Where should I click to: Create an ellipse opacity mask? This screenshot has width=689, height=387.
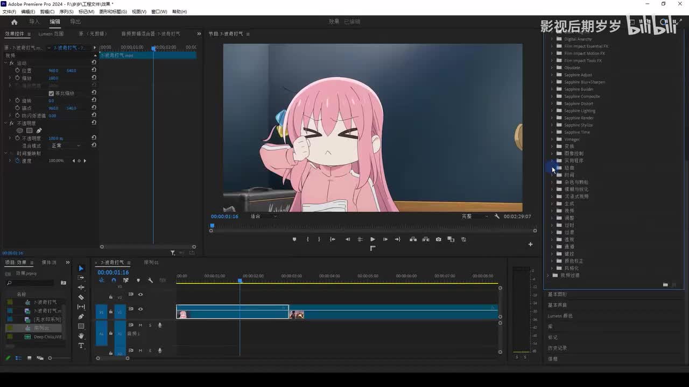(x=20, y=131)
